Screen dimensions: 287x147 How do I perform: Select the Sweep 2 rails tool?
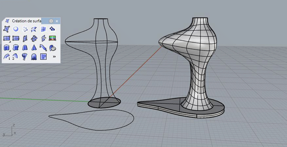pyautogui.click(x=15, y=56)
